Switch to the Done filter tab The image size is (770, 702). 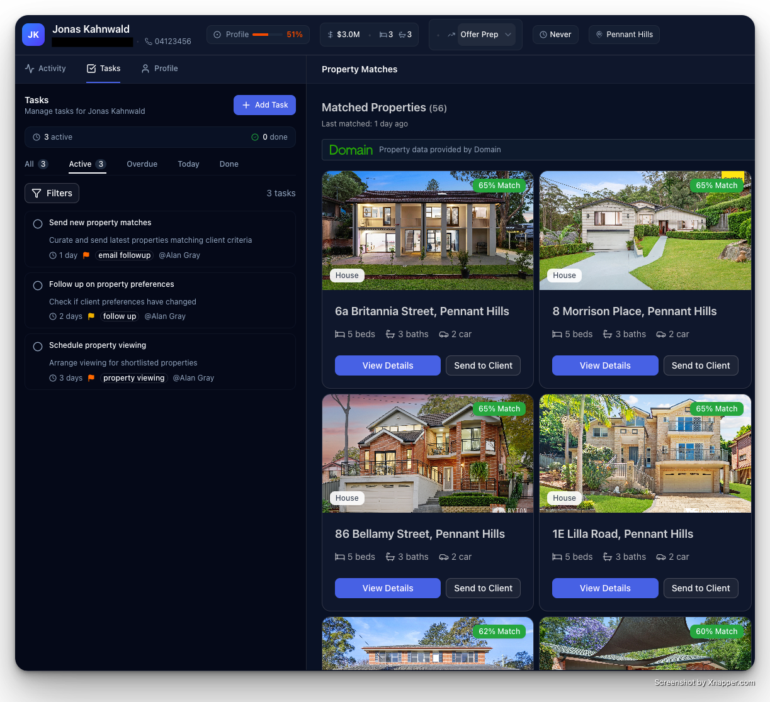click(x=229, y=164)
